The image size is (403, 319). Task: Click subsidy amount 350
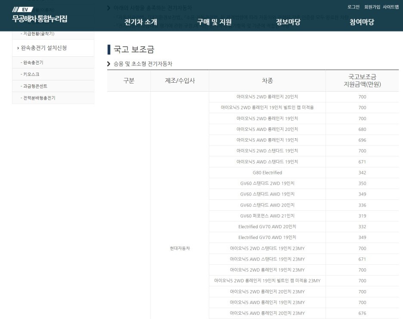(x=362, y=183)
